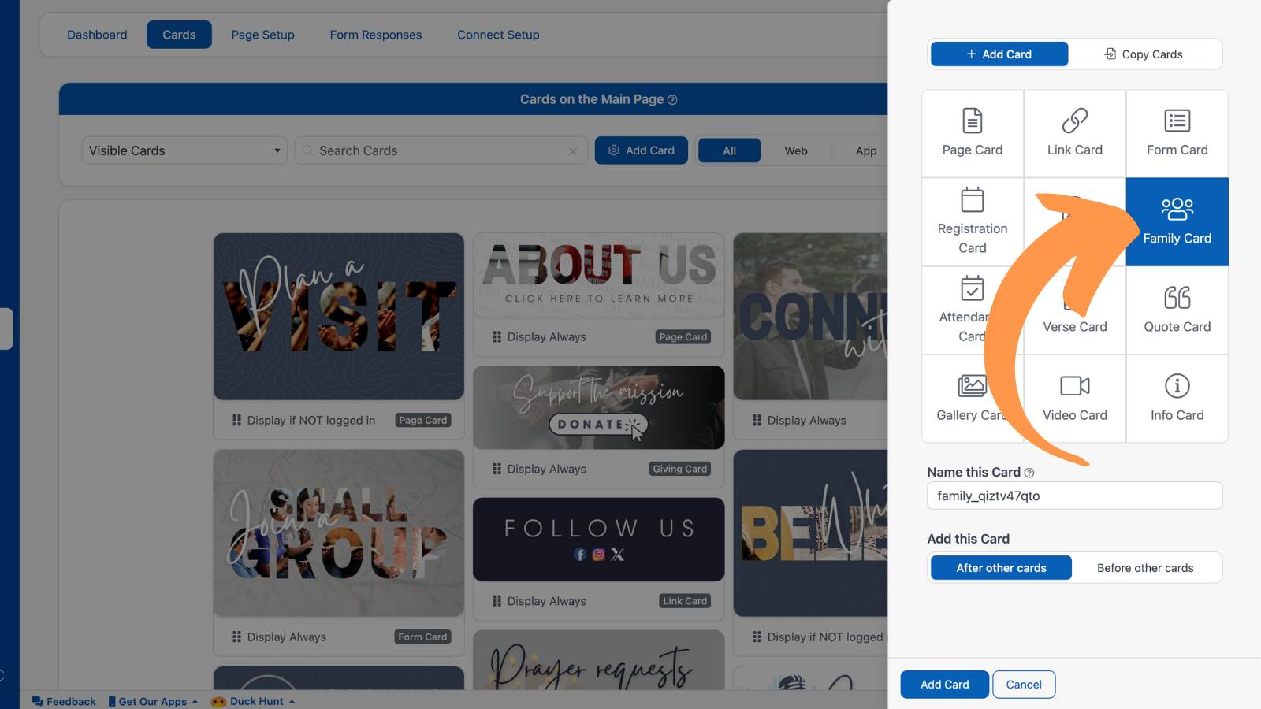Select the Family Card people icon
1261x709 pixels.
(x=1177, y=209)
